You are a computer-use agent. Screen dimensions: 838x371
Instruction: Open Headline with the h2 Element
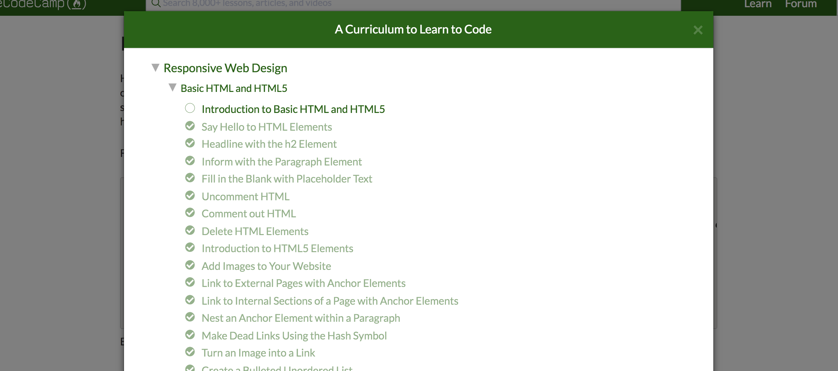(x=269, y=144)
